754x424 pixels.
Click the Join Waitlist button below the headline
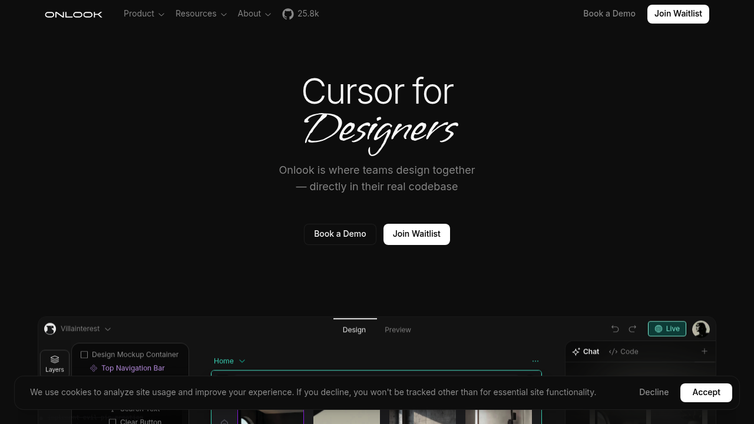click(x=416, y=234)
